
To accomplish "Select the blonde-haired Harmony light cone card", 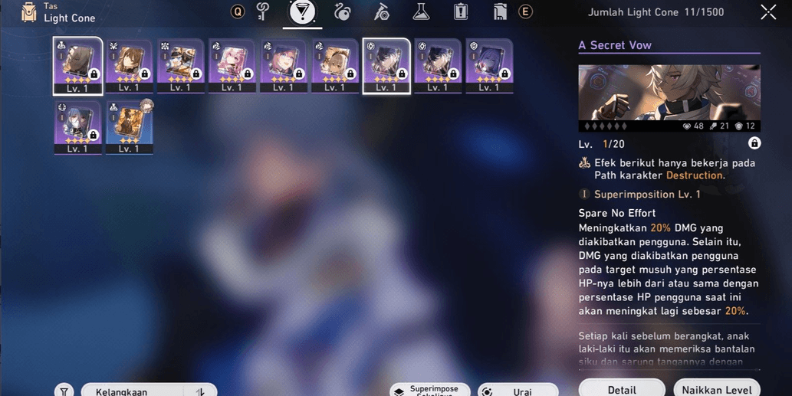I will click(335, 66).
